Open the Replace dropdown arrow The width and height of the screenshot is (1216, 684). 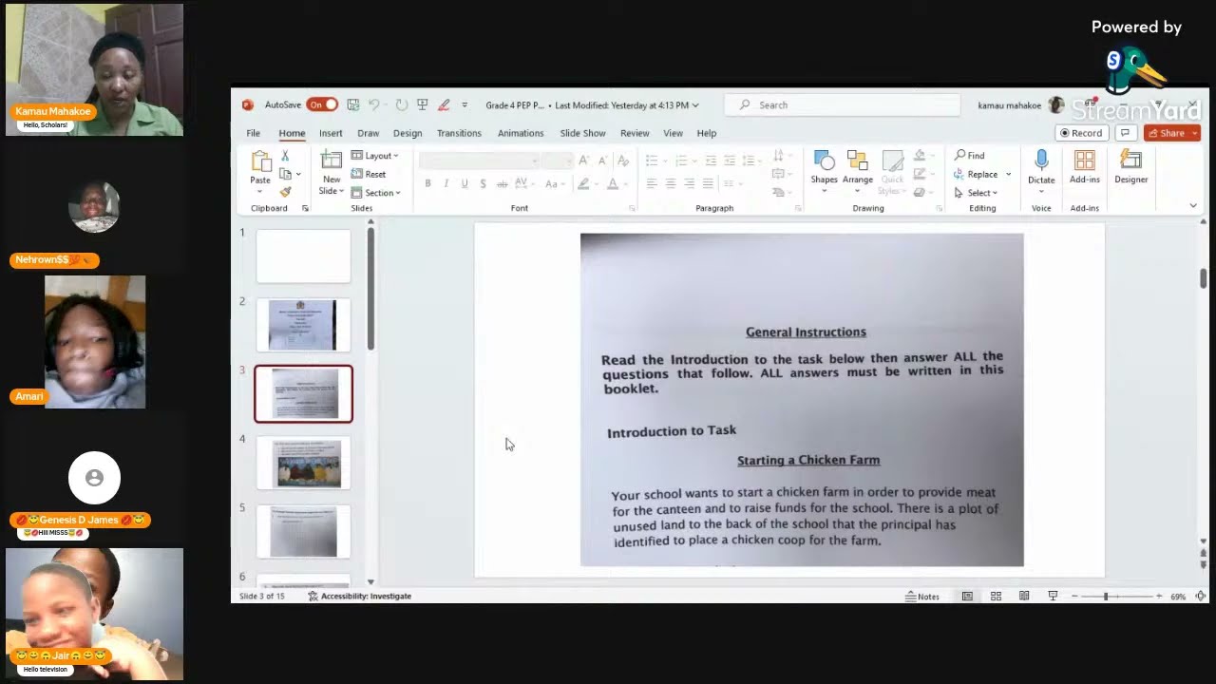coord(1008,174)
